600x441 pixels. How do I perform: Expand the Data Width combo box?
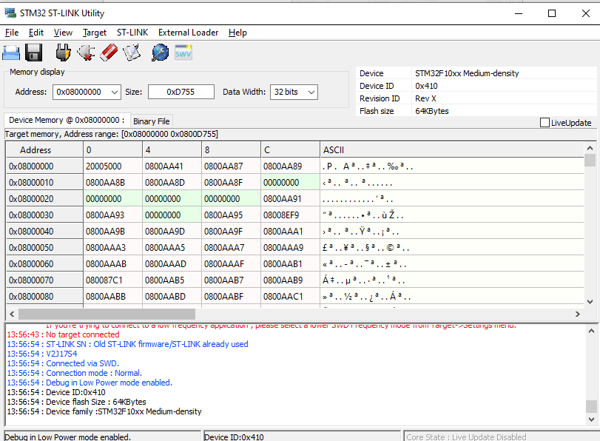coord(311,92)
